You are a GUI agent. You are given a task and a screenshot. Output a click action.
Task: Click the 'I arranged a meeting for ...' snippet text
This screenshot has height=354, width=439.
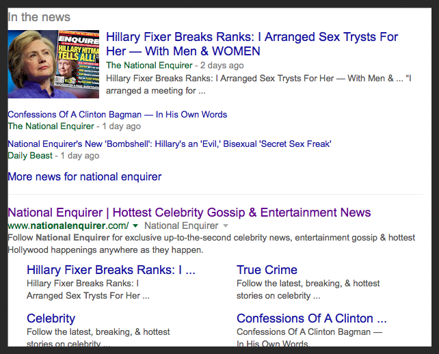pyautogui.click(x=258, y=85)
